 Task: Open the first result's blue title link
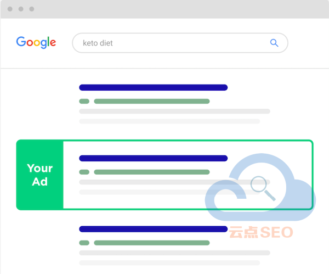(153, 87)
